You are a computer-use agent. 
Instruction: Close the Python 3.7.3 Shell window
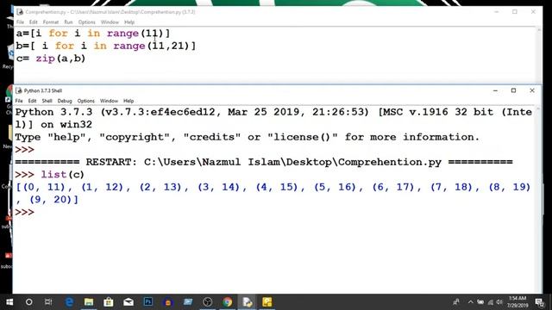[x=532, y=90]
